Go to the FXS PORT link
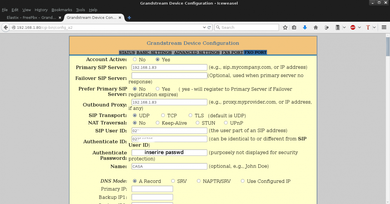Viewport: 390px width, 204px height. coord(232,52)
